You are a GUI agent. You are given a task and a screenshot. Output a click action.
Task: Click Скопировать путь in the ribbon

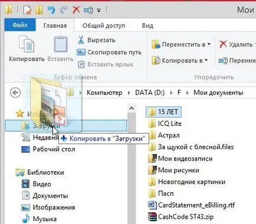(109, 52)
